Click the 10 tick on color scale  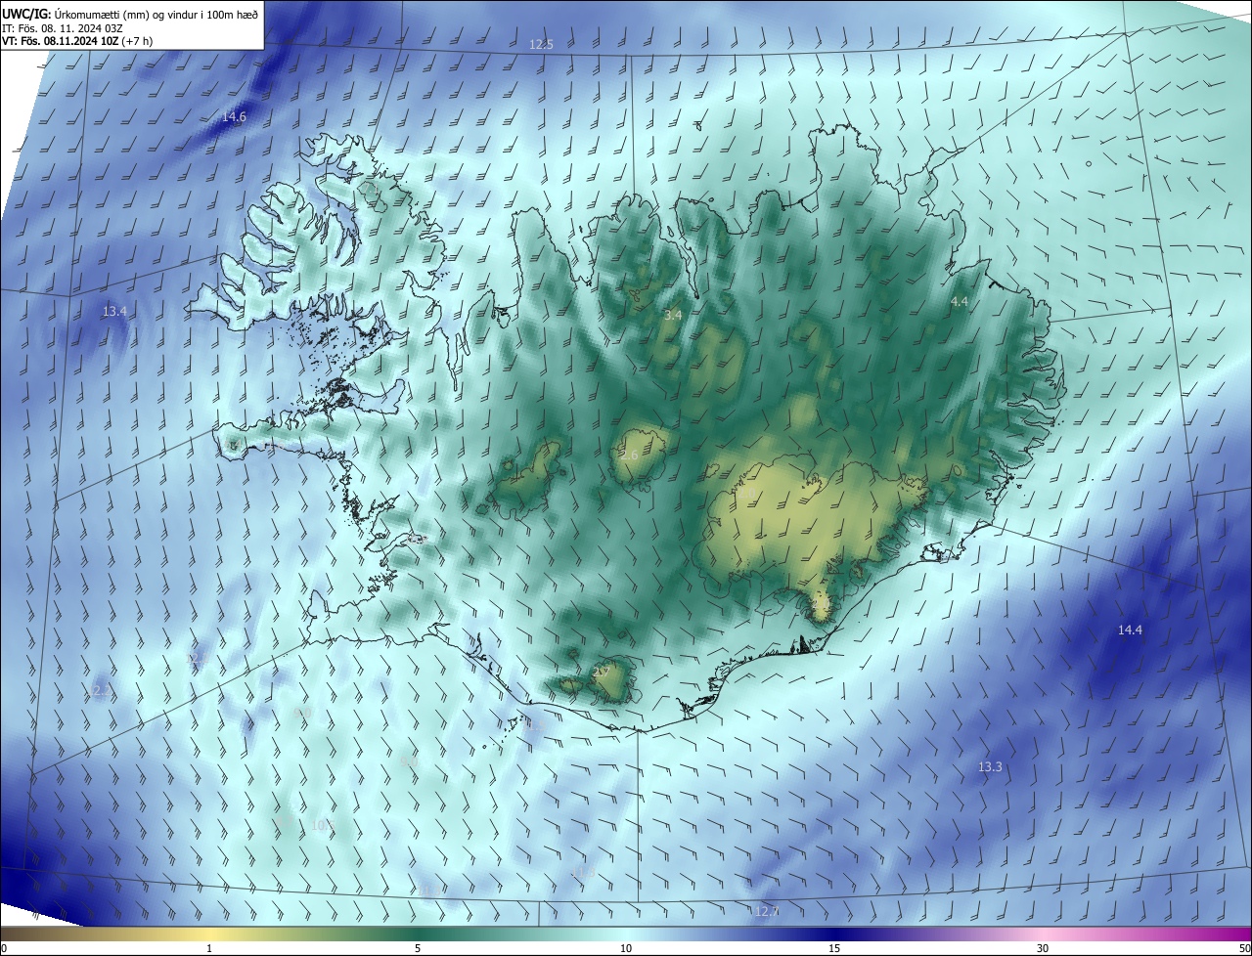626,948
